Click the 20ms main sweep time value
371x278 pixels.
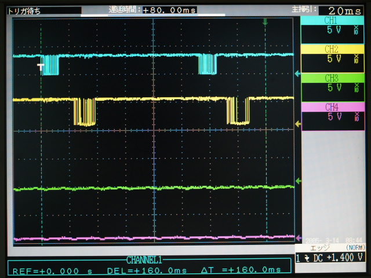pyautogui.click(x=343, y=10)
